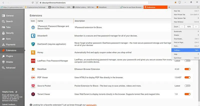Disable the PDF Viewer toggle
The image size is (200, 106).
(x=187, y=77)
